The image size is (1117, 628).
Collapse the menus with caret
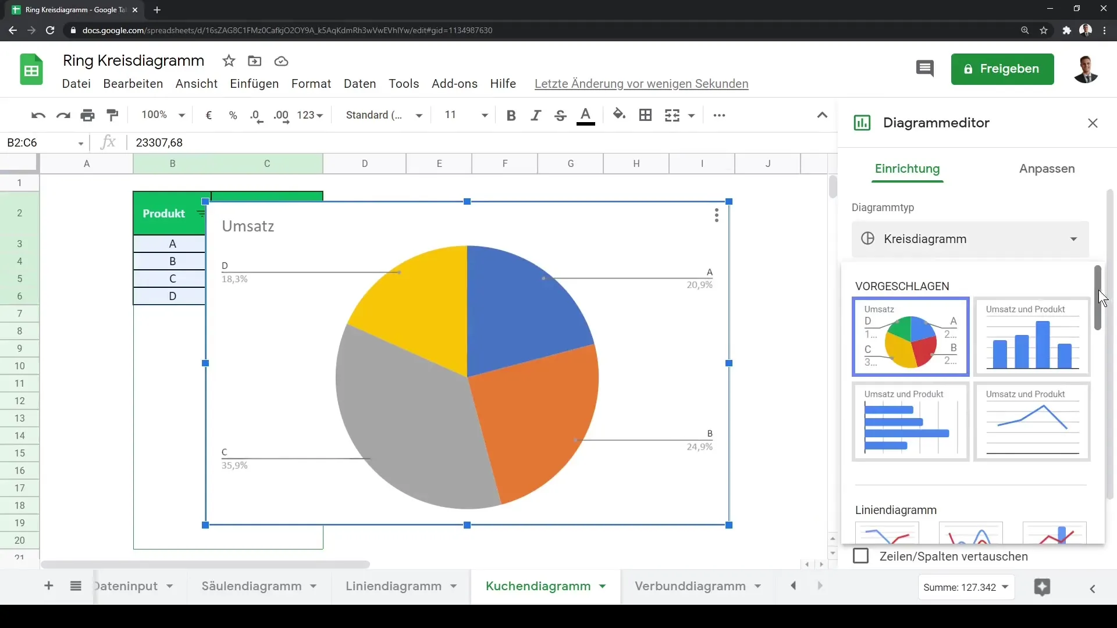(822, 115)
